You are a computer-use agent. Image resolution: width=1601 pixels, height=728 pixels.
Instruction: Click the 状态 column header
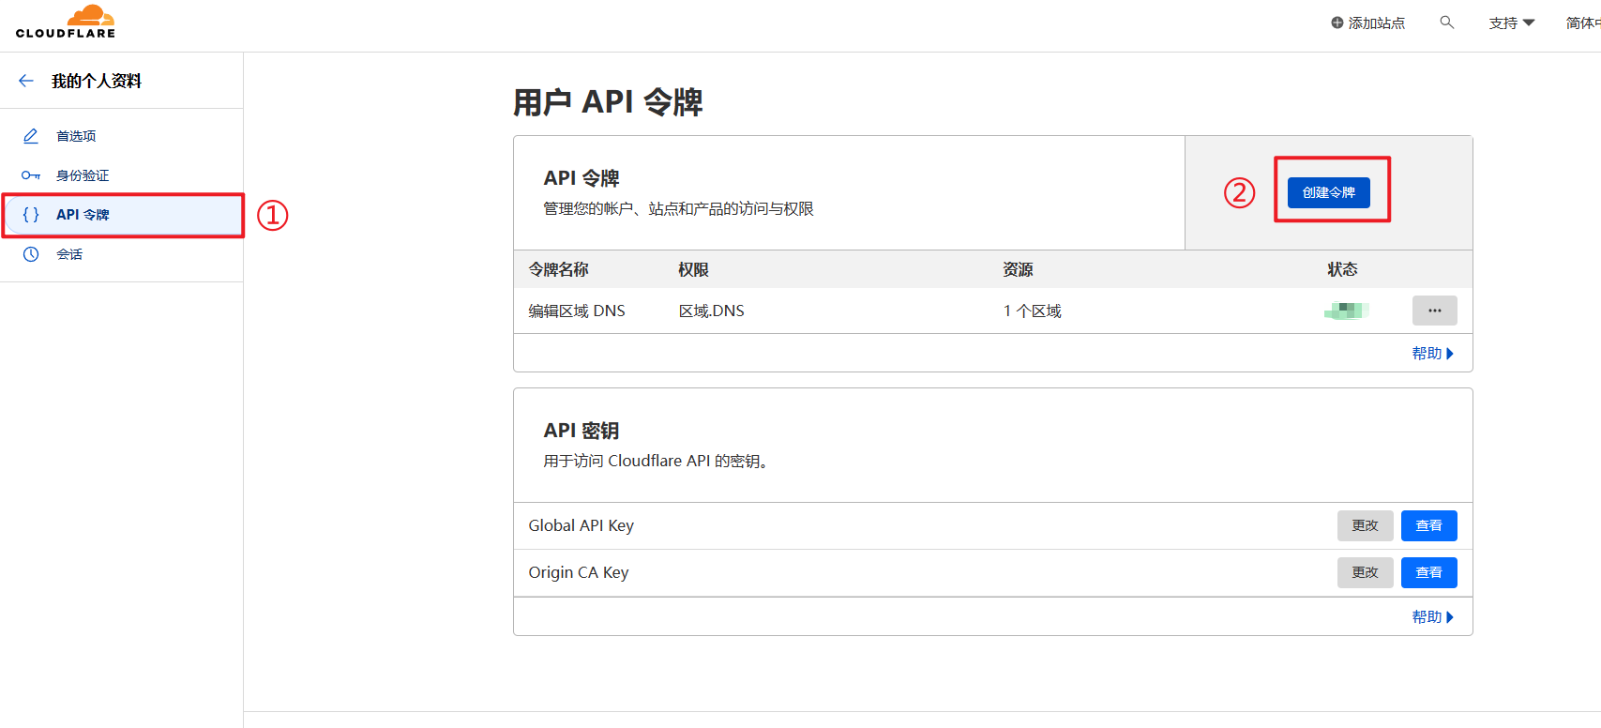(x=1343, y=269)
